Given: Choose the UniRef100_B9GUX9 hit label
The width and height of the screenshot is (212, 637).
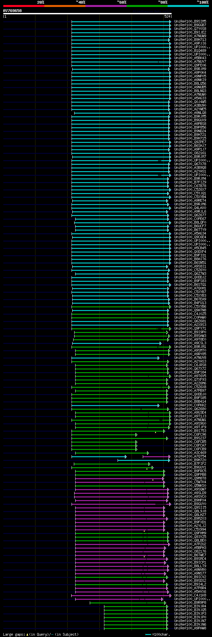Looking at the screenshot, I should pos(190,120).
